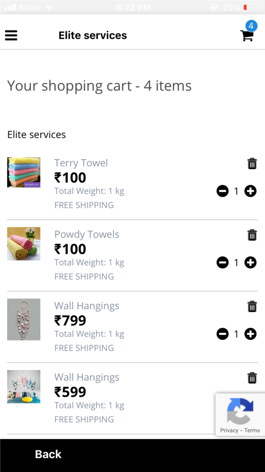Open the Terry Towel product name link
This screenshot has width=265, height=472.
point(81,163)
